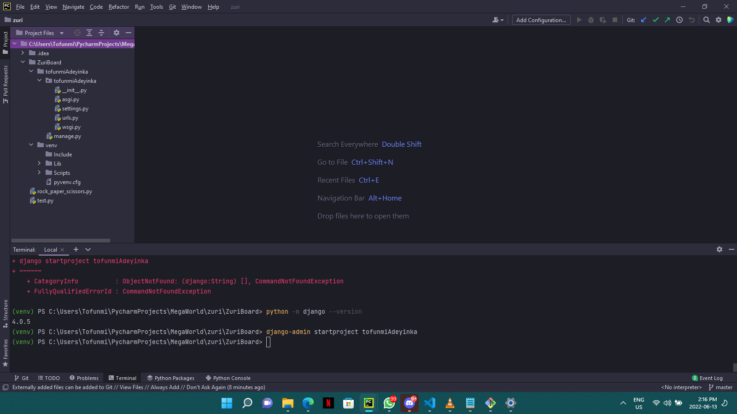Screen dimensions: 737x414
Task: Open the Problems tool window
Action: pos(84,378)
